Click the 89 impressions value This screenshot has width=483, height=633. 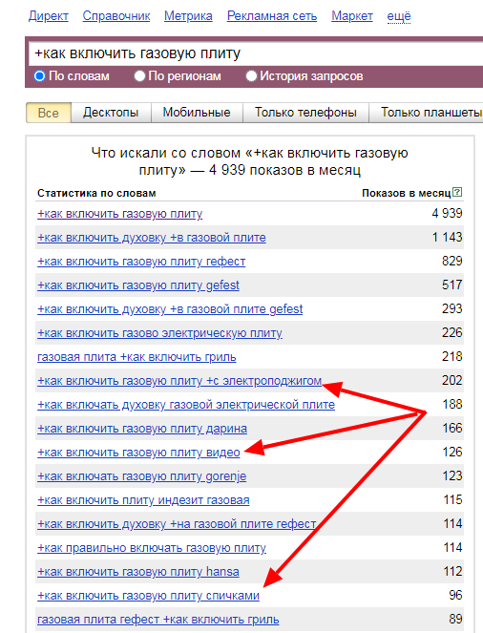[x=455, y=619]
